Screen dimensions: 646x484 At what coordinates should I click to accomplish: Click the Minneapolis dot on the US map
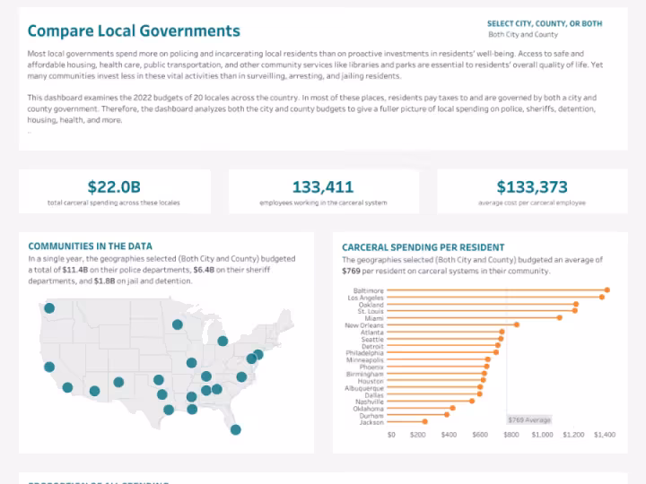click(178, 324)
